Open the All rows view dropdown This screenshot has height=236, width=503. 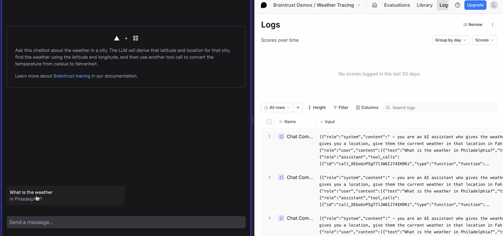(x=277, y=108)
